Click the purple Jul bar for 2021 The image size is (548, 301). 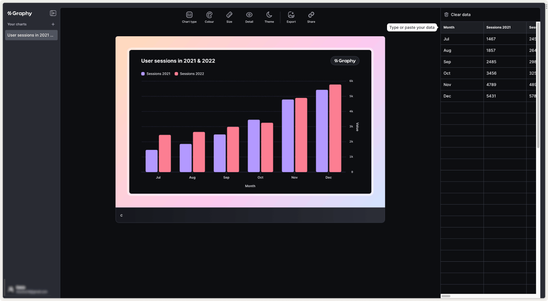tap(151, 161)
